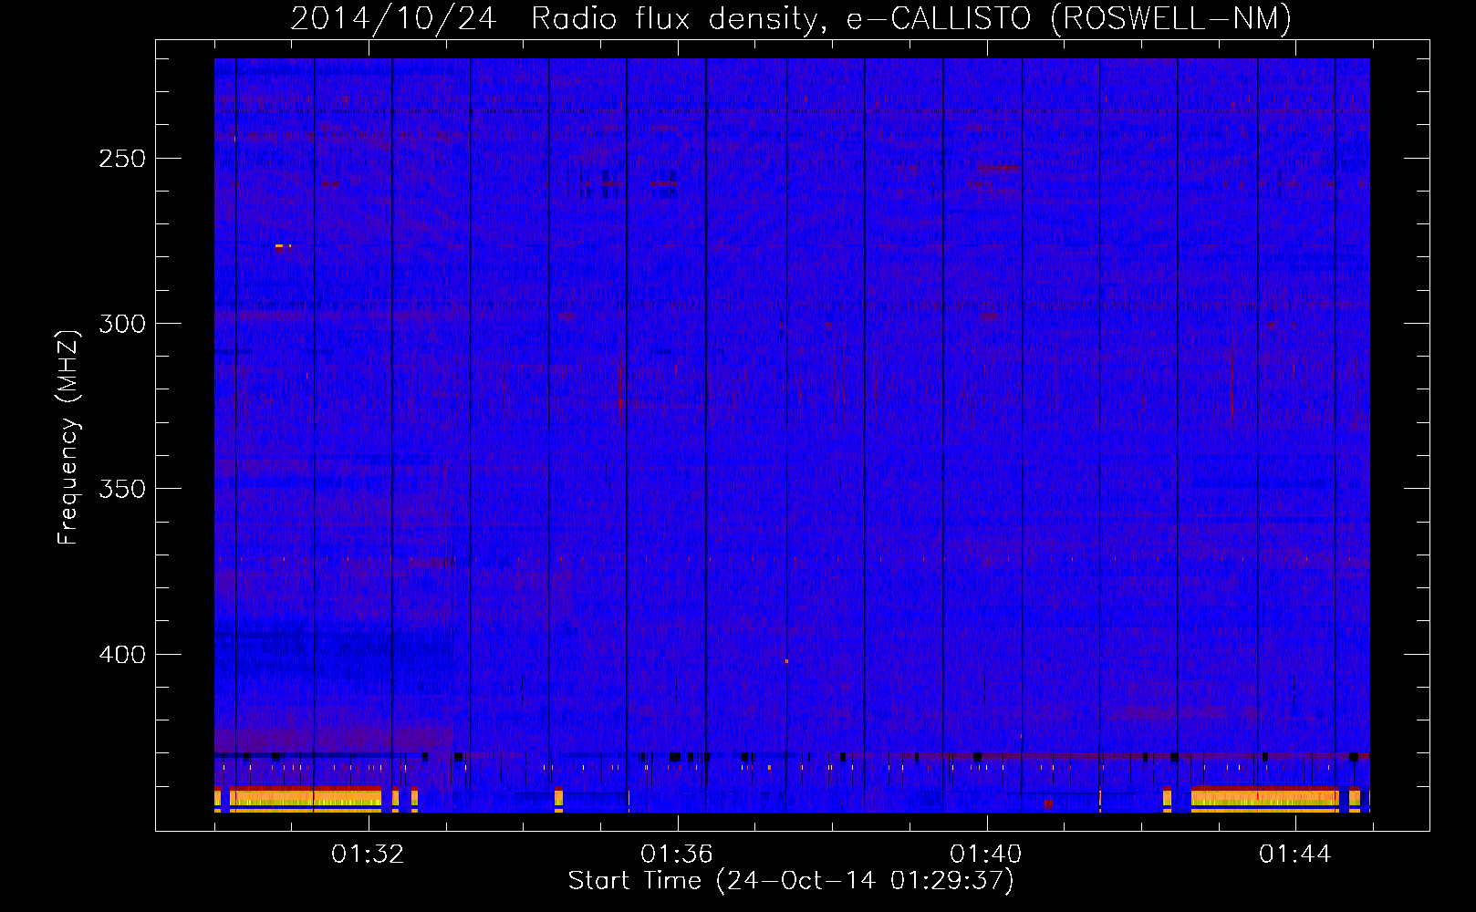Viewport: 1476px width, 912px height.
Task: Click the plot title "Radio flux density, e-CALLISTO (ROSWELL-NM)"
Action: [911, 18]
